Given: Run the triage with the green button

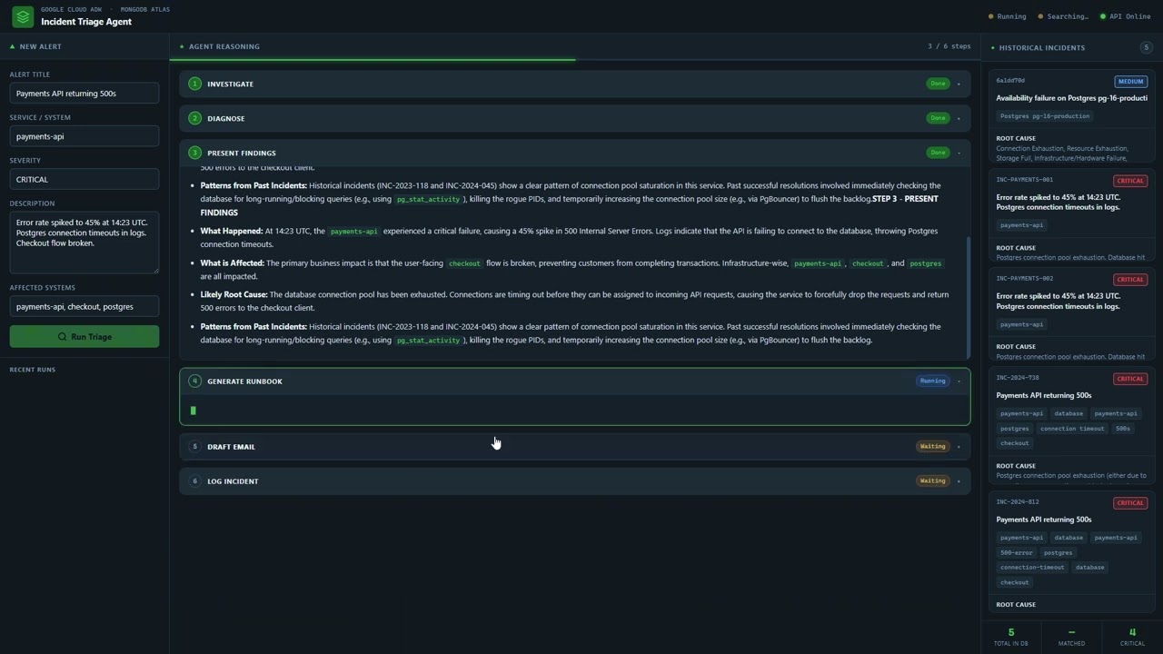Looking at the screenshot, I should tap(84, 336).
